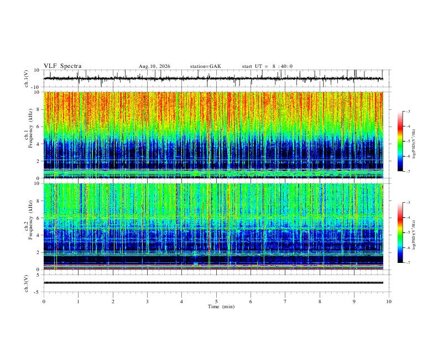Click the -3 label on upper color scale
438x338 pixels.
[x=408, y=111]
